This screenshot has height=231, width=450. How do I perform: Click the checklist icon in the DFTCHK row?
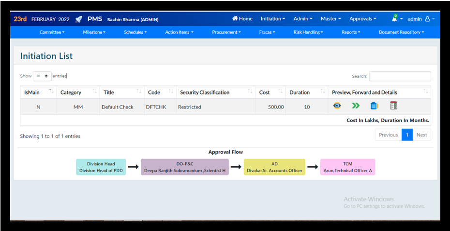393,106
